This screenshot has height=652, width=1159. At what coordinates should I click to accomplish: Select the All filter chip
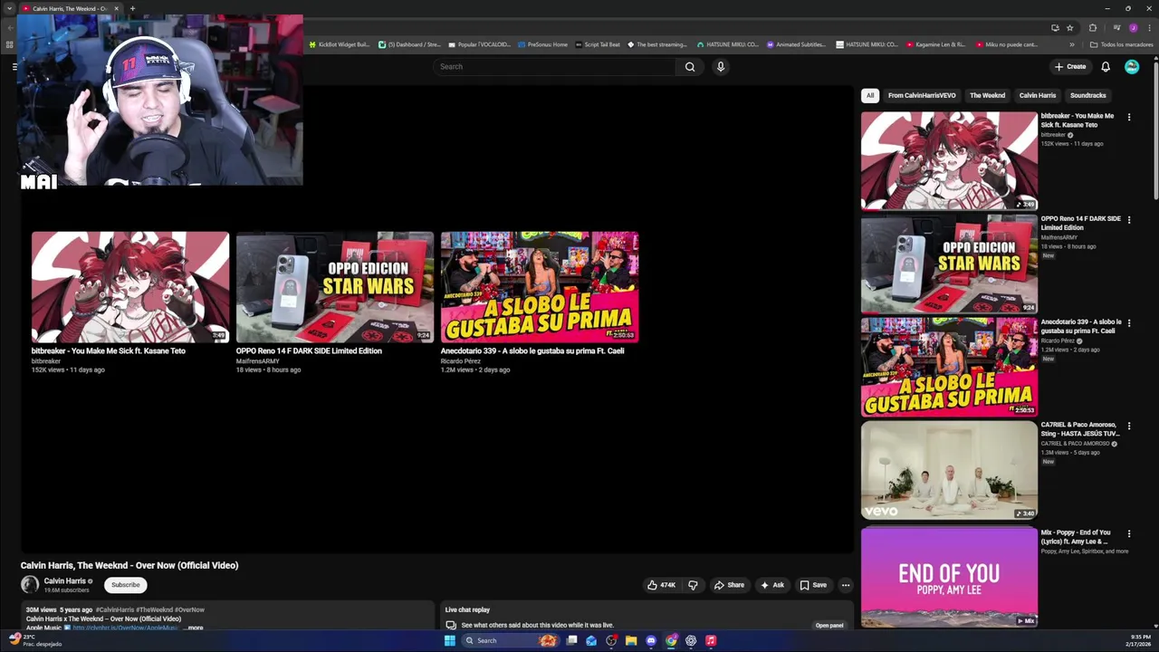[870, 95]
